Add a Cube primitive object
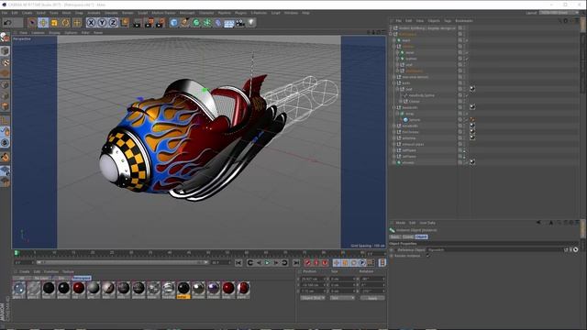Image resolution: width=587 pixels, height=330 pixels. pyautogui.click(x=173, y=23)
